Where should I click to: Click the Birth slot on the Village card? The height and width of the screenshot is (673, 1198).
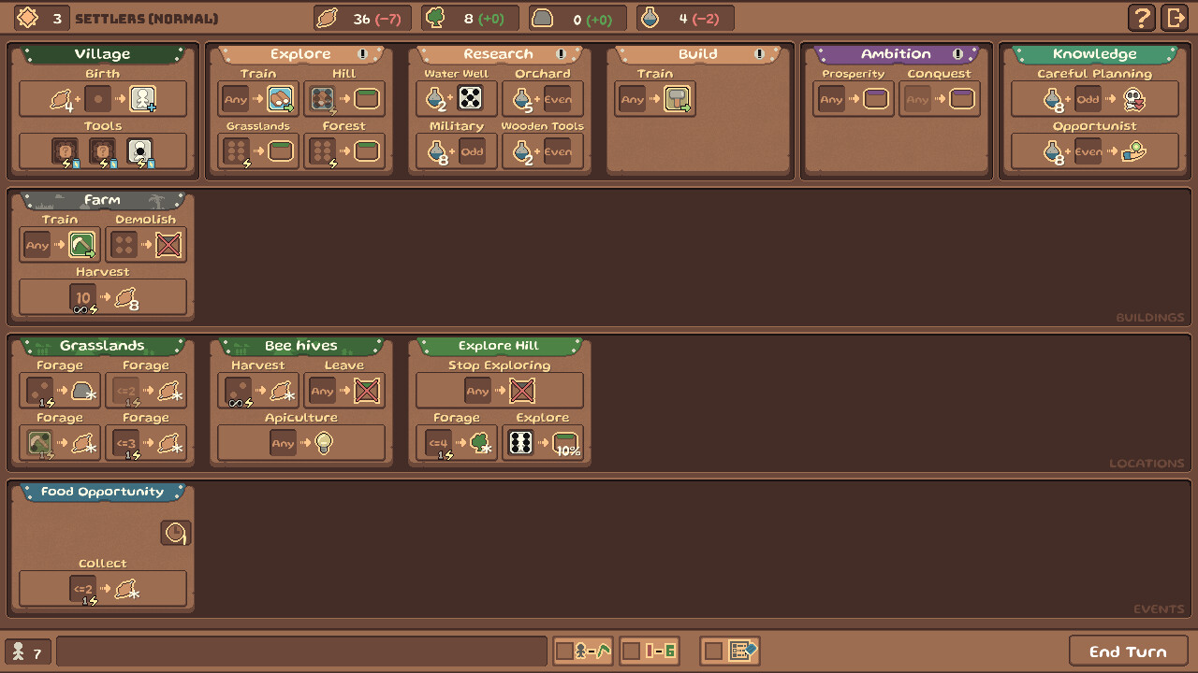point(103,97)
